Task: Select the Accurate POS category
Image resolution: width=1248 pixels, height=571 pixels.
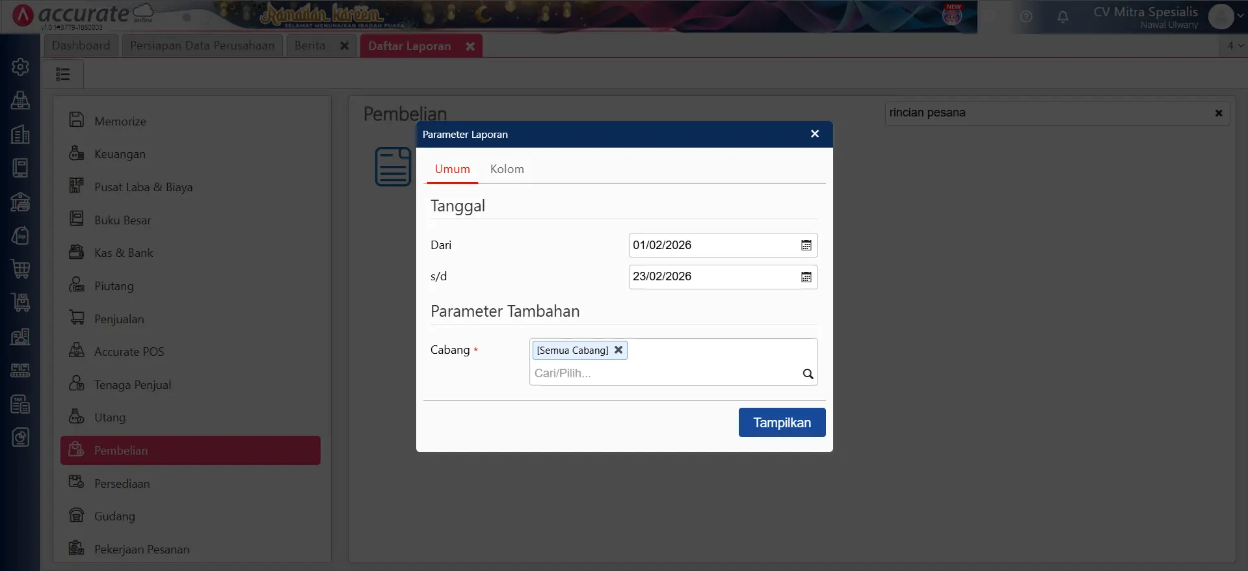Action: [190, 352]
